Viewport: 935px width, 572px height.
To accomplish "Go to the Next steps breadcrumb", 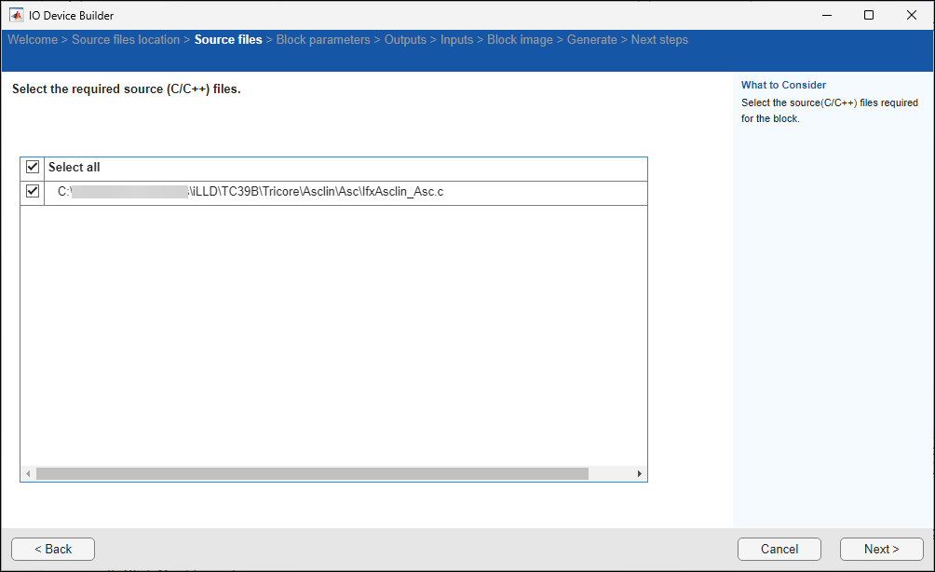I will pyautogui.click(x=659, y=39).
